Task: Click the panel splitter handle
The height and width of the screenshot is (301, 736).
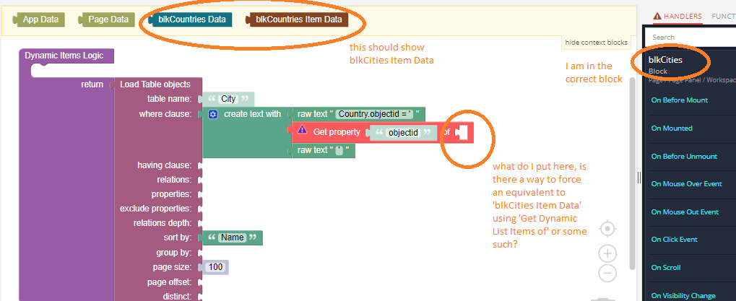Action: point(639,178)
